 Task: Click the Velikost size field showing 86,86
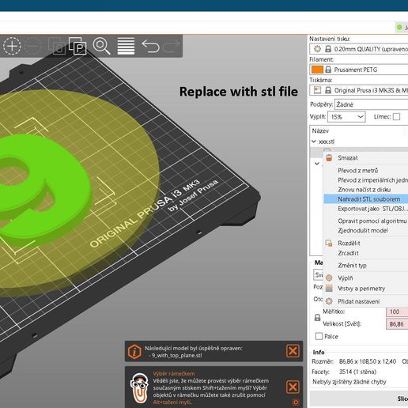397,324
